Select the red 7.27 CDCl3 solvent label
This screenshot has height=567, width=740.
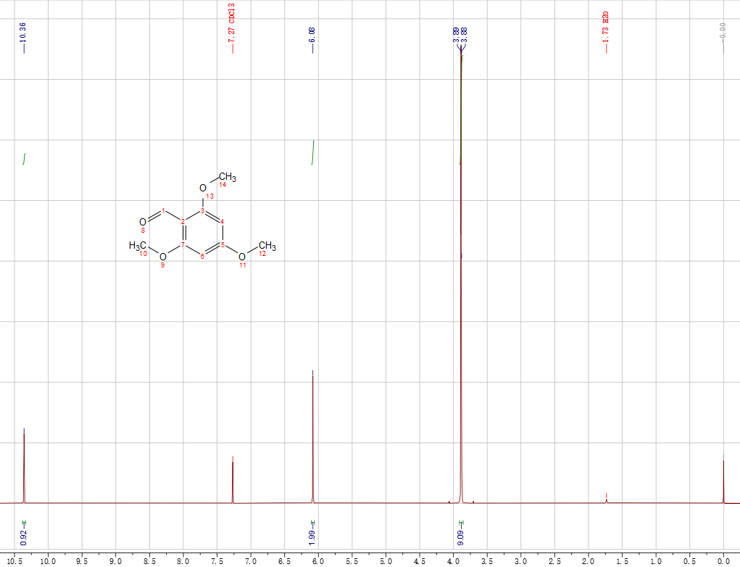232,22
